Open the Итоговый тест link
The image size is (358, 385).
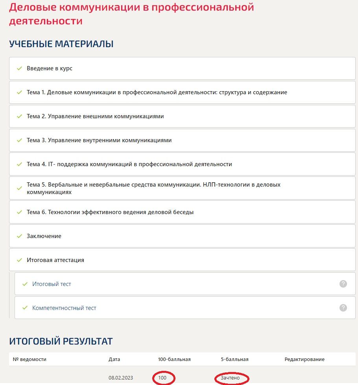(52, 284)
